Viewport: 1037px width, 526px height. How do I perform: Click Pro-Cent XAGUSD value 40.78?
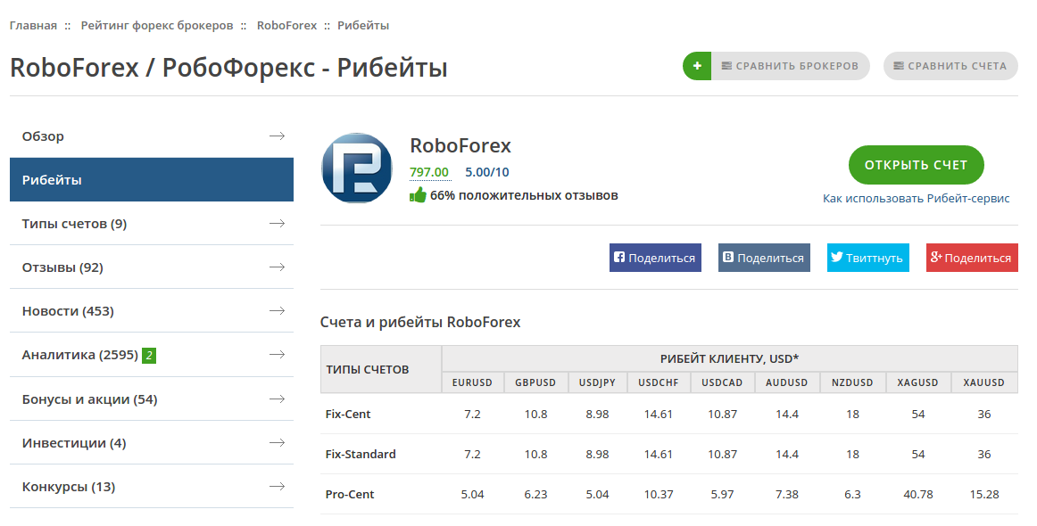918,494
